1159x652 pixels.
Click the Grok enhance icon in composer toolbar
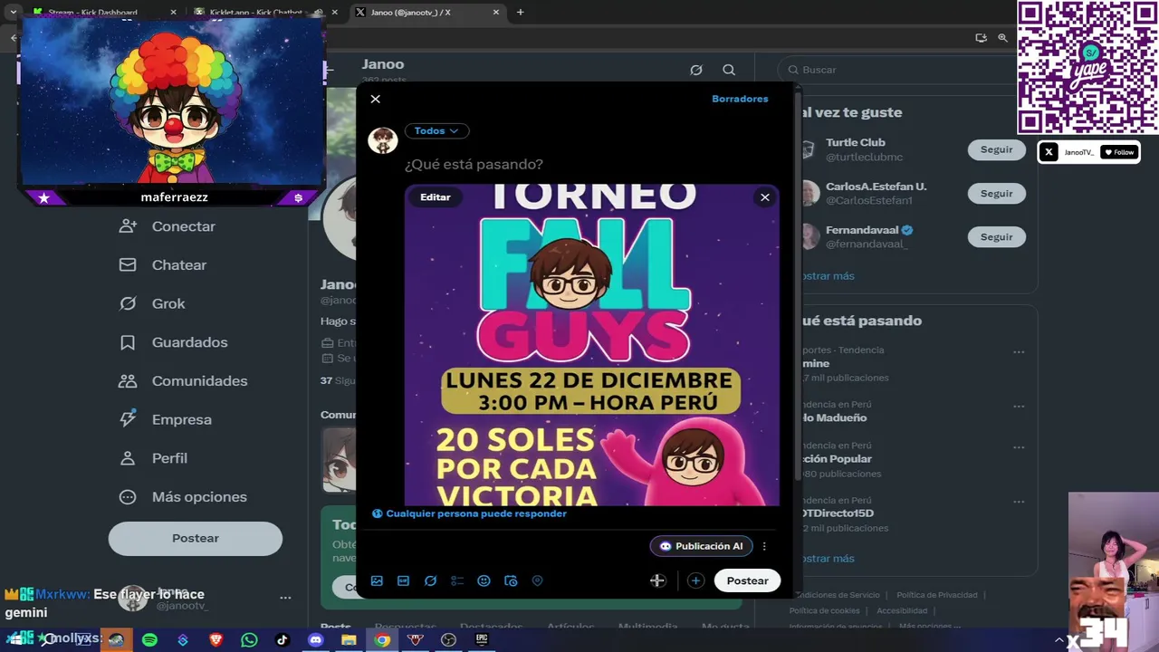click(x=430, y=580)
